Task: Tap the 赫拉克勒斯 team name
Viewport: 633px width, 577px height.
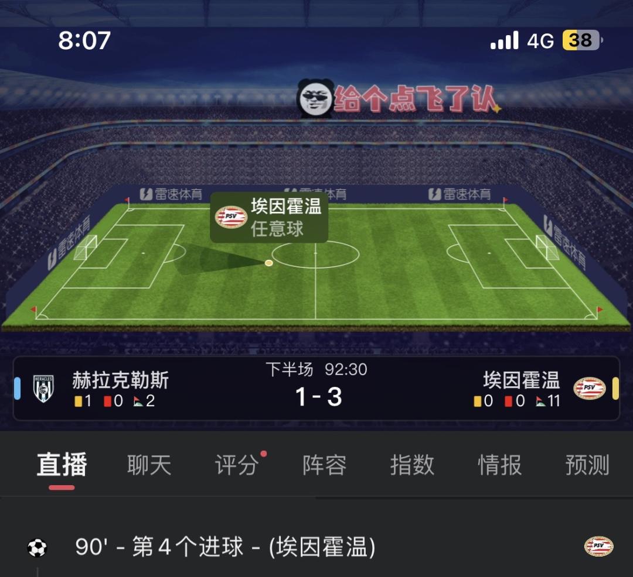Action: [120, 380]
